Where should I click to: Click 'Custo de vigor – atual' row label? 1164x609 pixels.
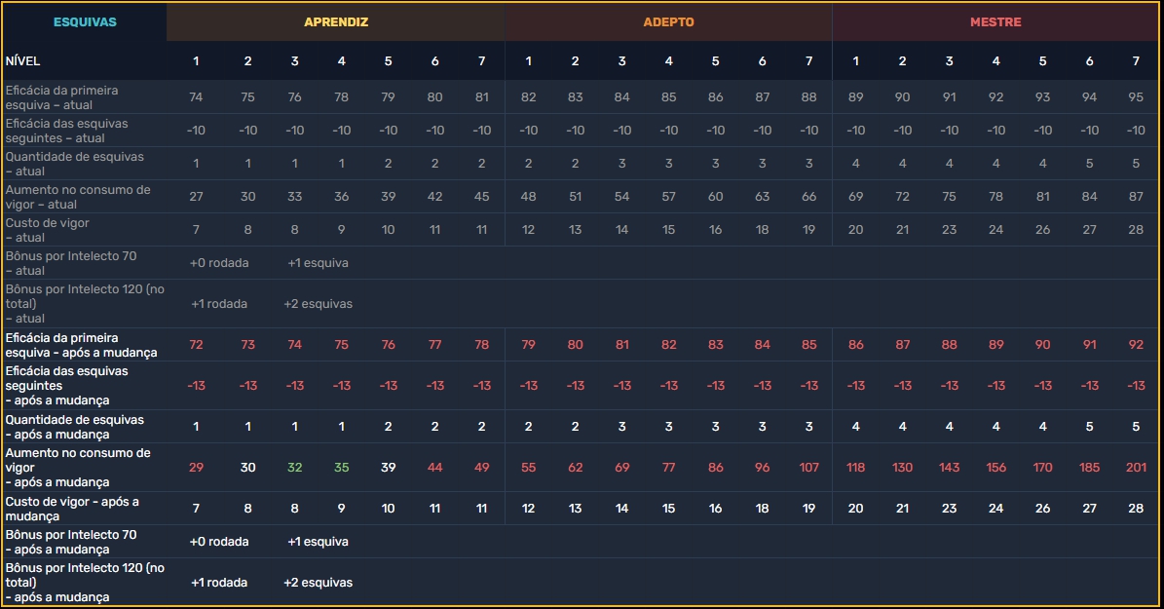pyautogui.click(x=48, y=230)
